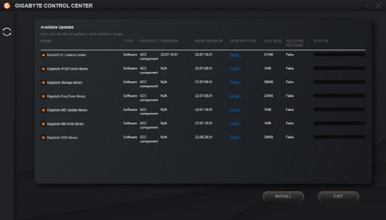Click the EXIT button
This screenshot has width=386, height=220.
[x=338, y=196]
